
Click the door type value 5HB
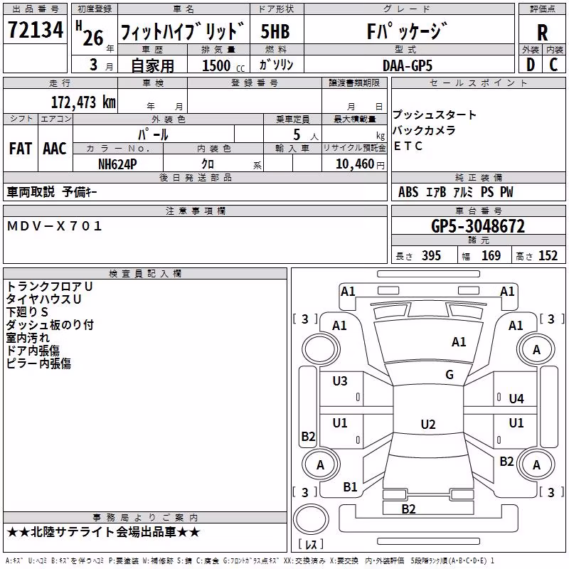coord(276,31)
